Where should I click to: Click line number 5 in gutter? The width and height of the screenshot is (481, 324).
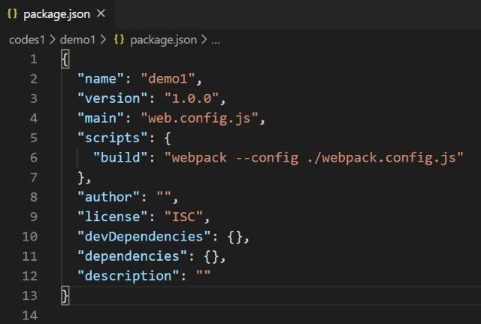point(32,138)
